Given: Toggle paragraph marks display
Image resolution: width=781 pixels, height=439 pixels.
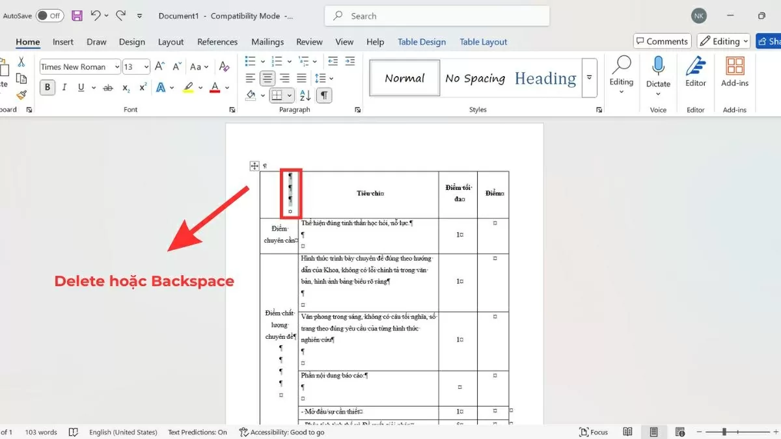Looking at the screenshot, I should (x=323, y=95).
